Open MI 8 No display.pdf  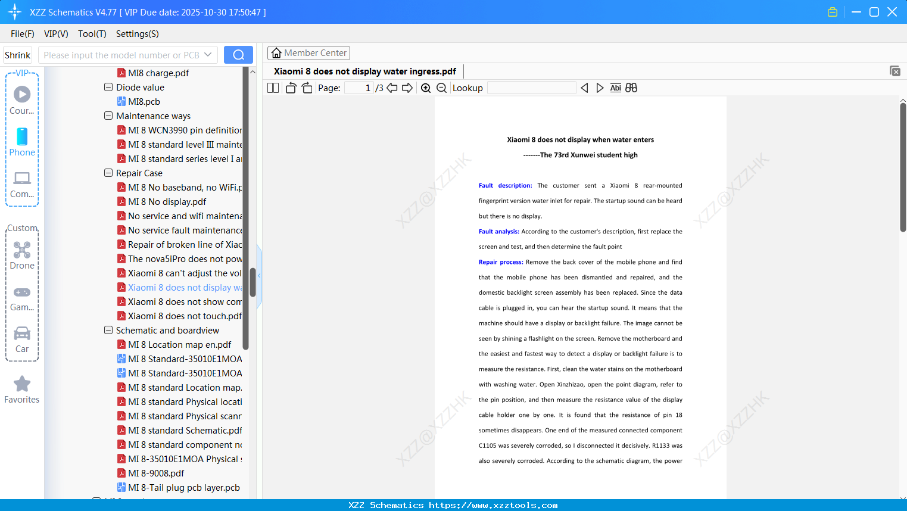click(x=162, y=201)
